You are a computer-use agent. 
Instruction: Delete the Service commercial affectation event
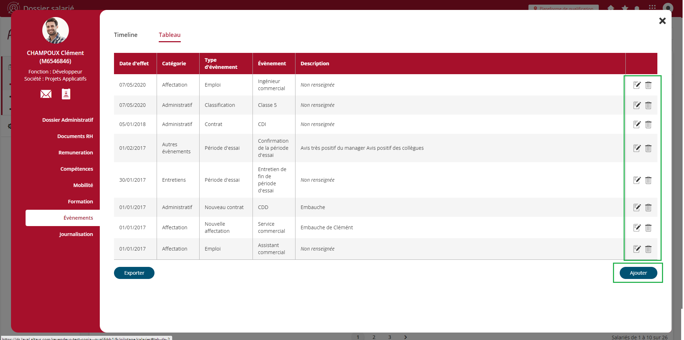pos(648,228)
